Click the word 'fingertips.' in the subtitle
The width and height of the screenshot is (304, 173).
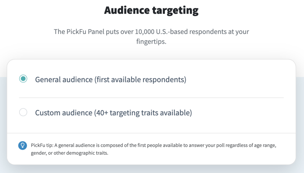pyautogui.click(x=151, y=42)
